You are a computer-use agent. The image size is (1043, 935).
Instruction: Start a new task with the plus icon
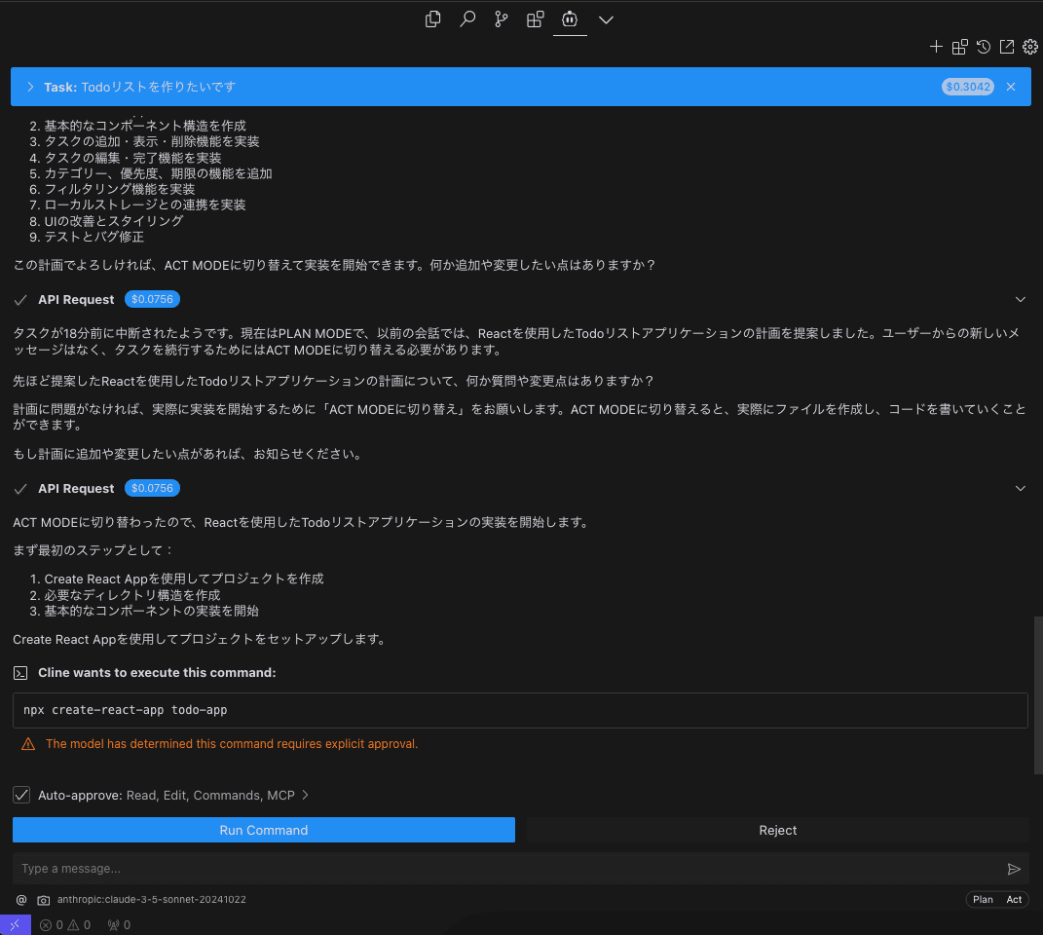(936, 46)
